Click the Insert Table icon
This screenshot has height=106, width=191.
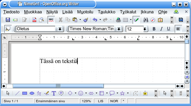(125, 20)
